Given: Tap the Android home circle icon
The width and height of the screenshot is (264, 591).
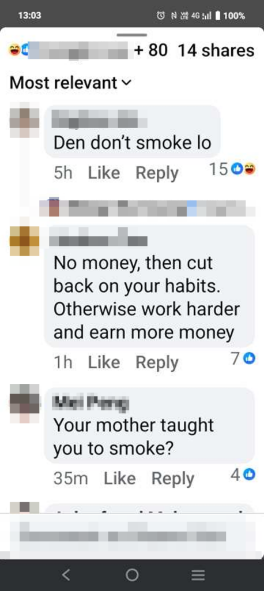Looking at the screenshot, I should pos(132,575).
